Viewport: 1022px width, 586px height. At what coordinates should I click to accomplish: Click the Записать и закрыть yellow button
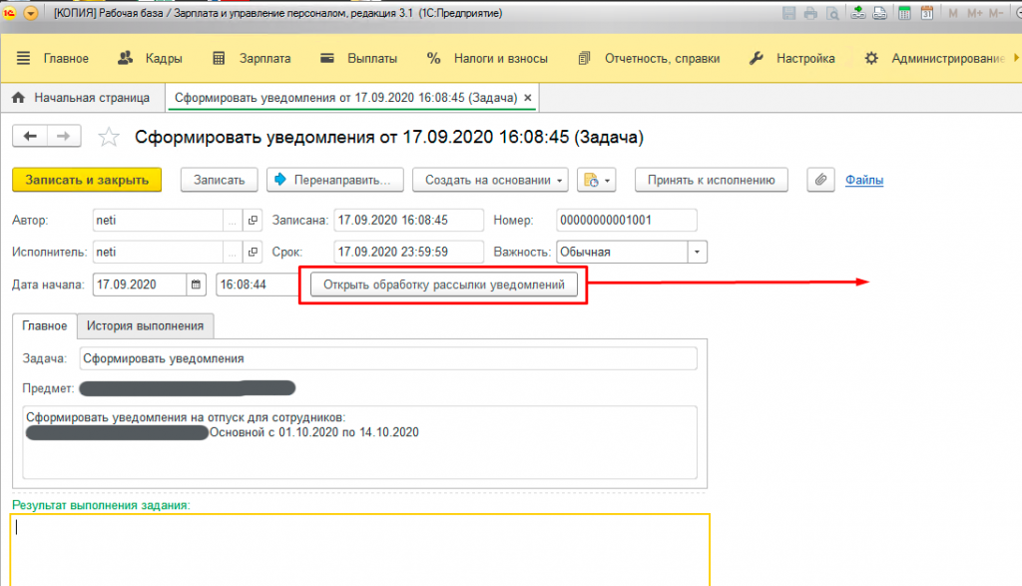[85, 180]
